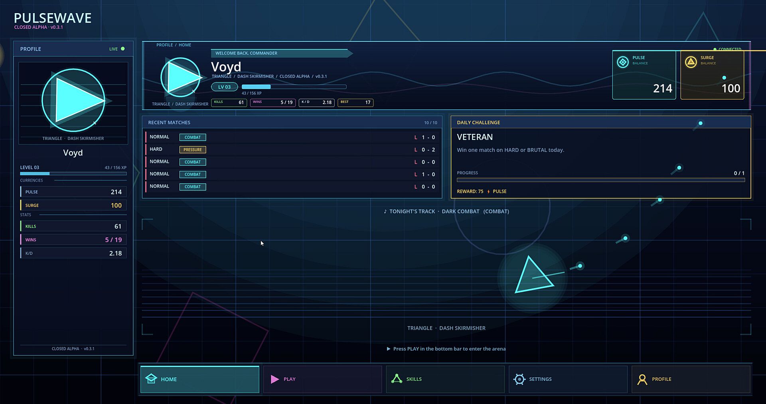Click sidebar K/D 2.18 row
This screenshot has width=766, height=404.
(x=73, y=253)
